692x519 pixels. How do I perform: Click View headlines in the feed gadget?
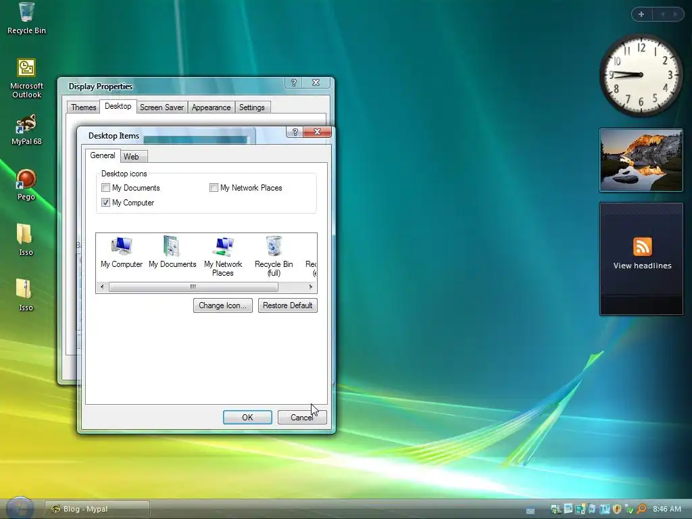pos(642,266)
